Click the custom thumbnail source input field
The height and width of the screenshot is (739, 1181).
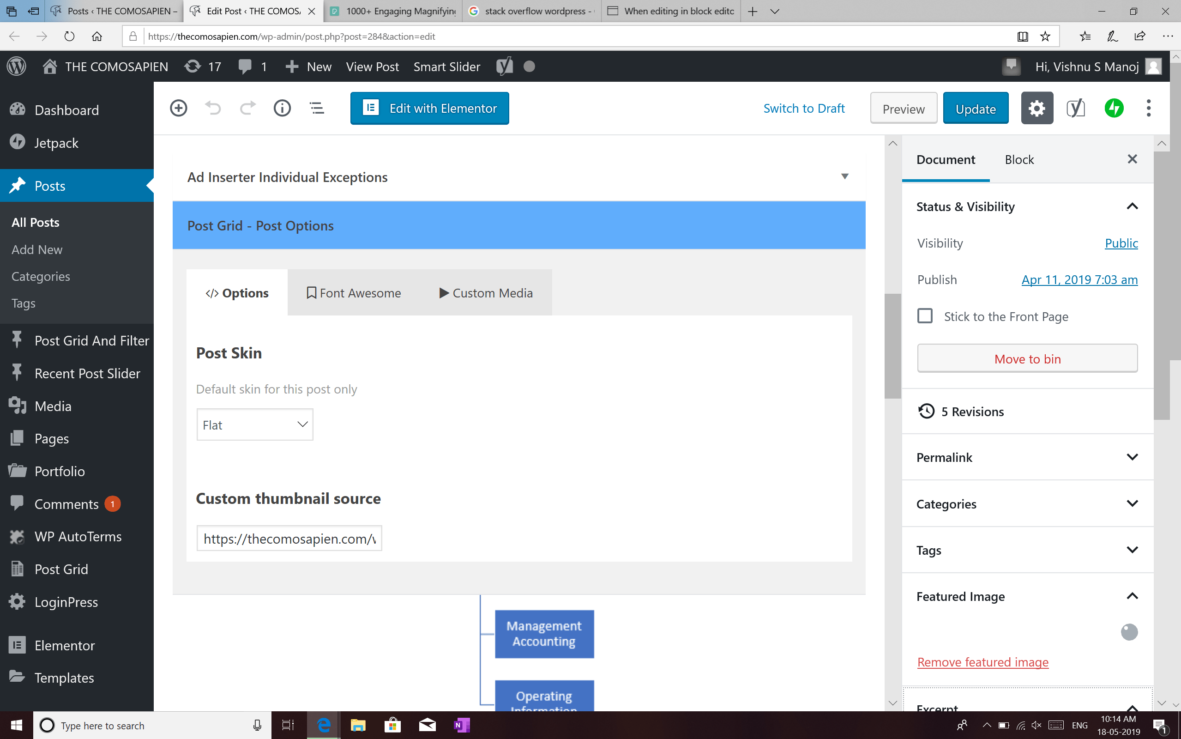pyautogui.click(x=289, y=538)
